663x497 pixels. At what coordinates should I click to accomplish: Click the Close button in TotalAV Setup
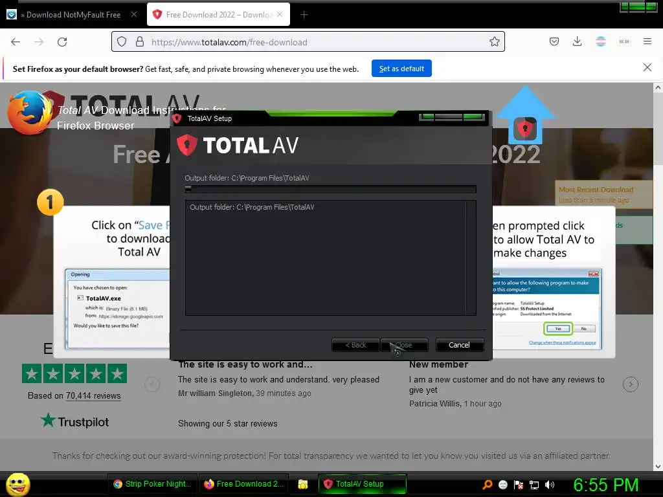[405, 346]
